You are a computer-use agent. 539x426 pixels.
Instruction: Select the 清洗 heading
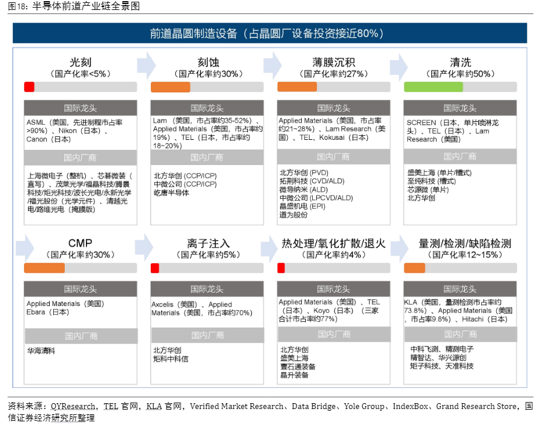[460, 62]
